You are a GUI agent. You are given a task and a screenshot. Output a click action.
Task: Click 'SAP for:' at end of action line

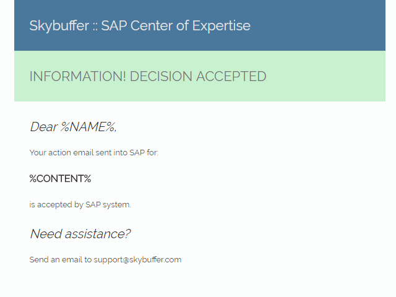(144, 153)
